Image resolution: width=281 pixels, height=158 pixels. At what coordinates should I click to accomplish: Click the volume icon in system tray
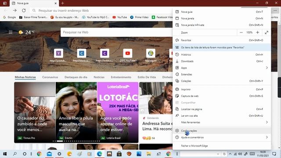coord(240,154)
